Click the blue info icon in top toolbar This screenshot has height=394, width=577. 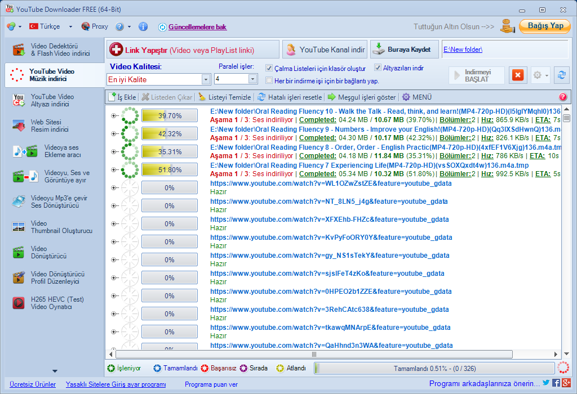(x=143, y=26)
